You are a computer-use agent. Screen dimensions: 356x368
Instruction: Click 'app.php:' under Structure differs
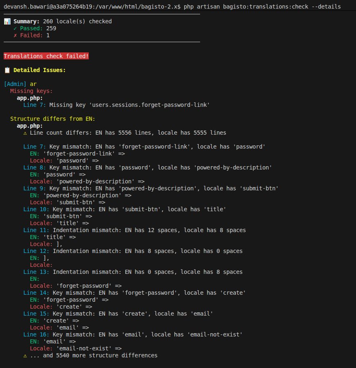30,126
